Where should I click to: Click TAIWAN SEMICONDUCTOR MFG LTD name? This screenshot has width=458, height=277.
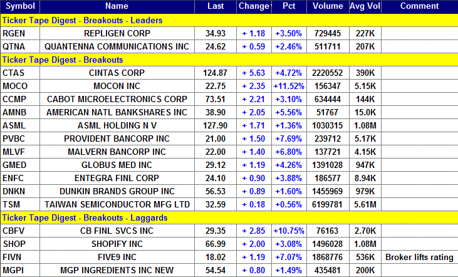[x=117, y=204]
